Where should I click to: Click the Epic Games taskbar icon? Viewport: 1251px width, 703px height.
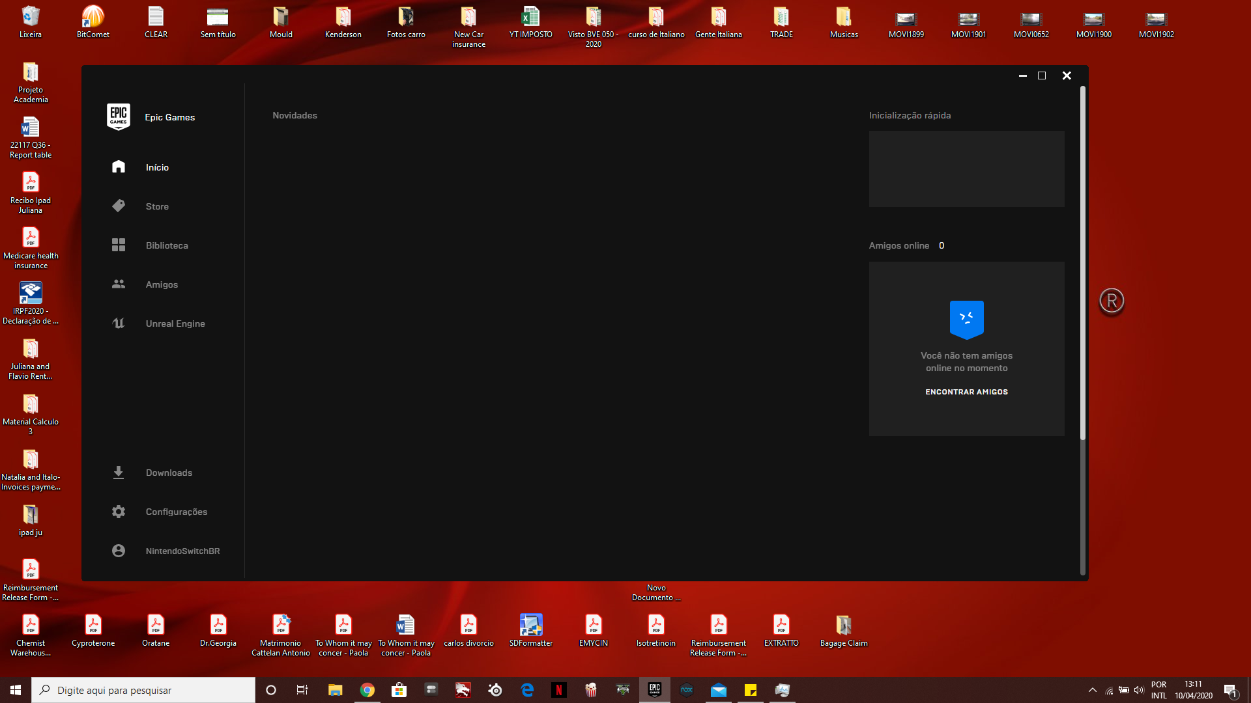tap(655, 690)
